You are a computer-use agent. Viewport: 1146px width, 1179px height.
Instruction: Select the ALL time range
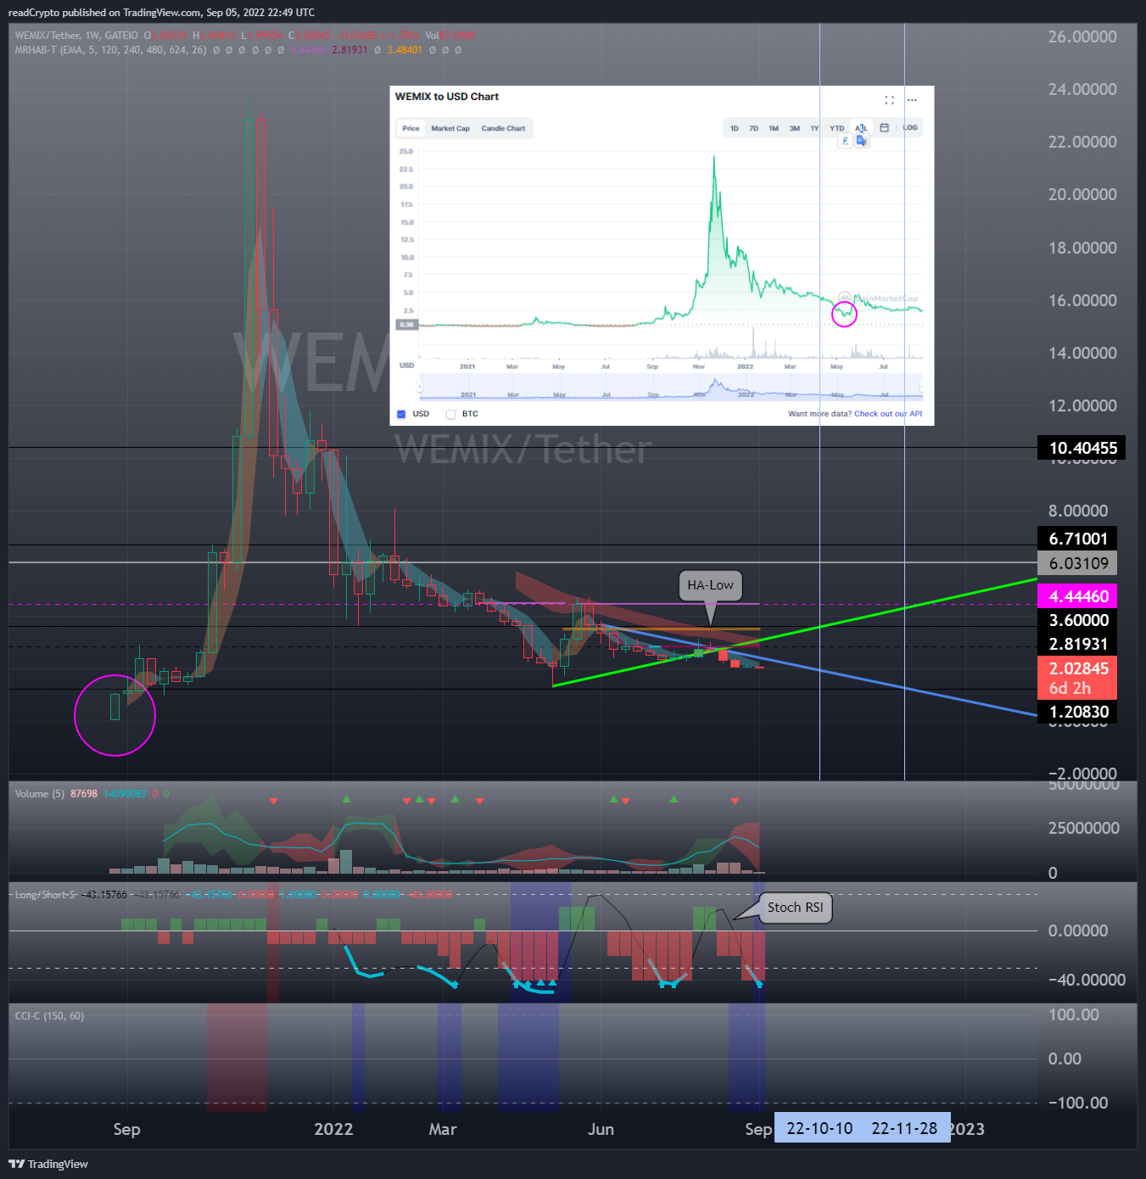861,128
